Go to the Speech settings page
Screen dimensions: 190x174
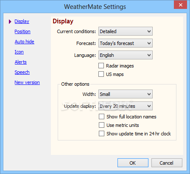tap(22, 72)
